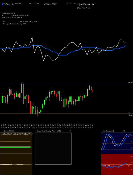Click the tall red candlestick near 10 Oct
The image size is (133, 175).
tap(23, 94)
